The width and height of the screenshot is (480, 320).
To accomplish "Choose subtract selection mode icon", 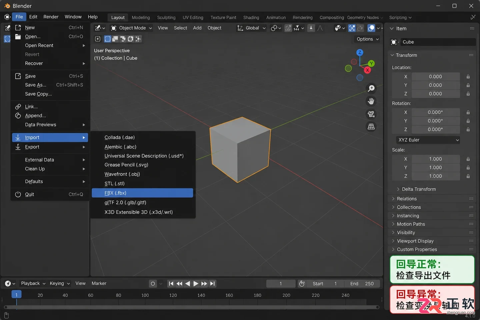I will tap(123, 39).
